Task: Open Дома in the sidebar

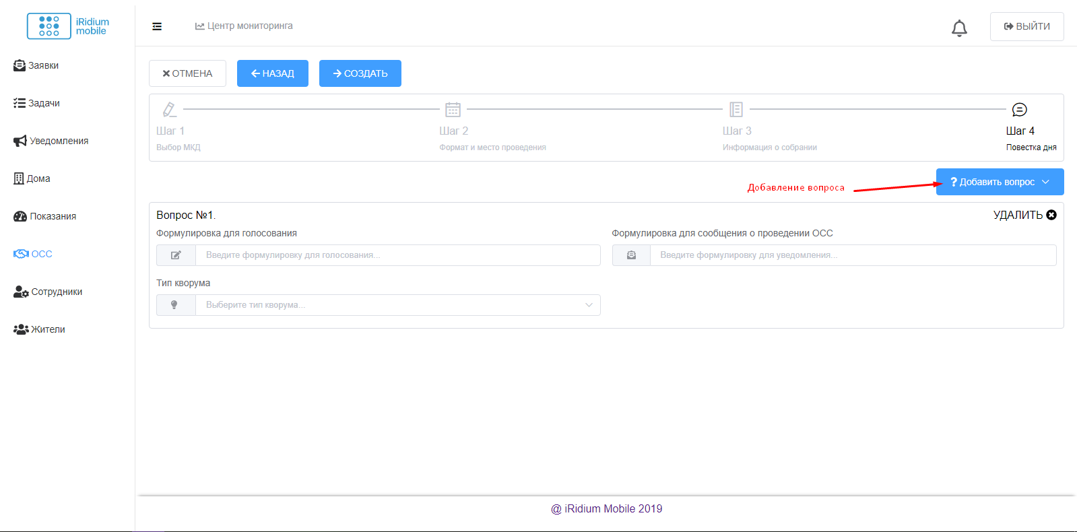Action: click(32, 178)
